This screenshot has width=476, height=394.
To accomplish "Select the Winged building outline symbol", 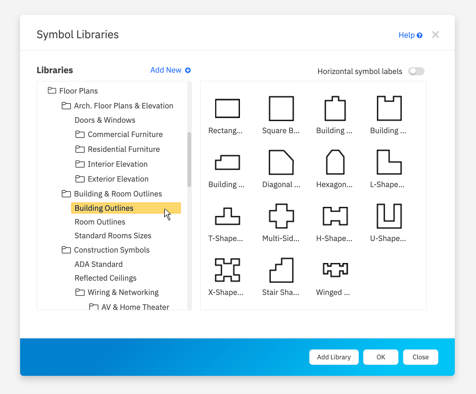I will [x=335, y=270].
